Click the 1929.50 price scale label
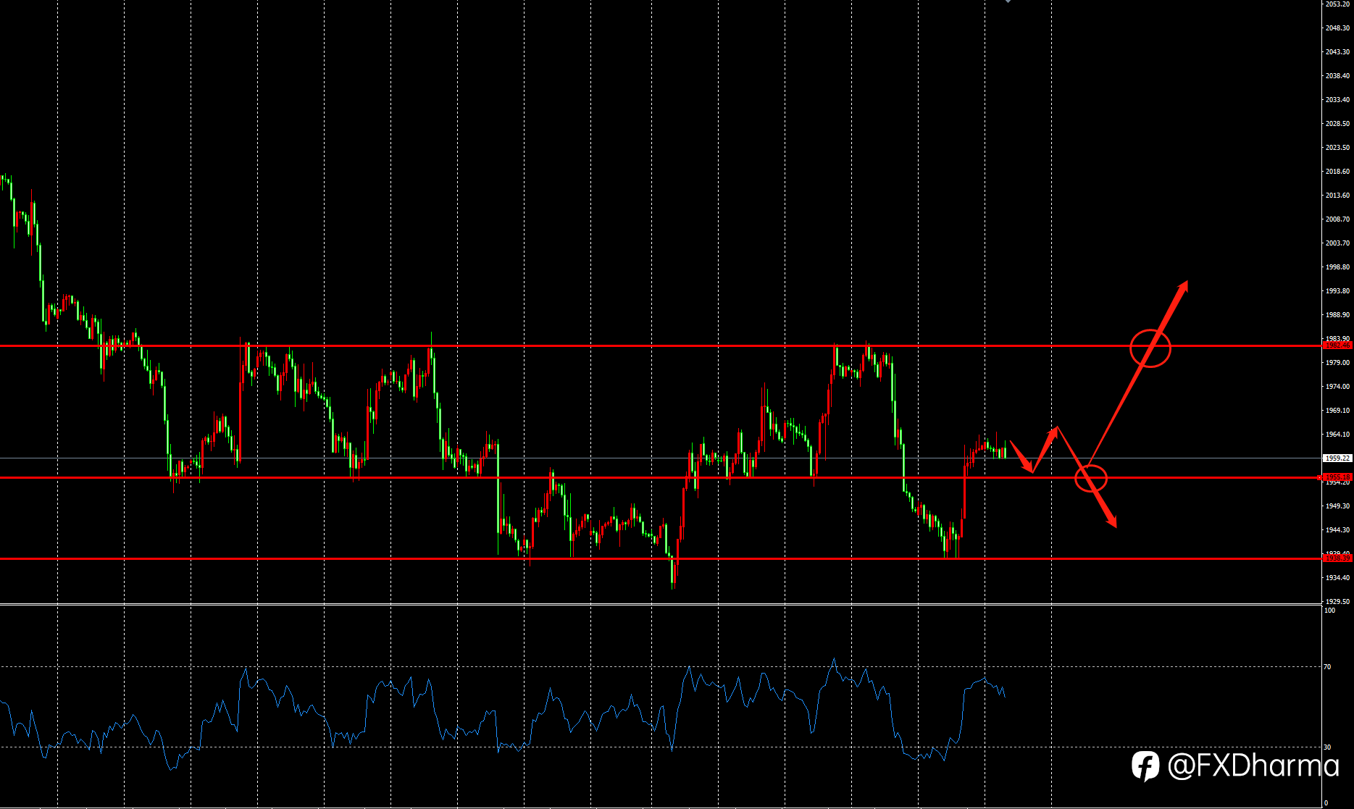 [1337, 602]
